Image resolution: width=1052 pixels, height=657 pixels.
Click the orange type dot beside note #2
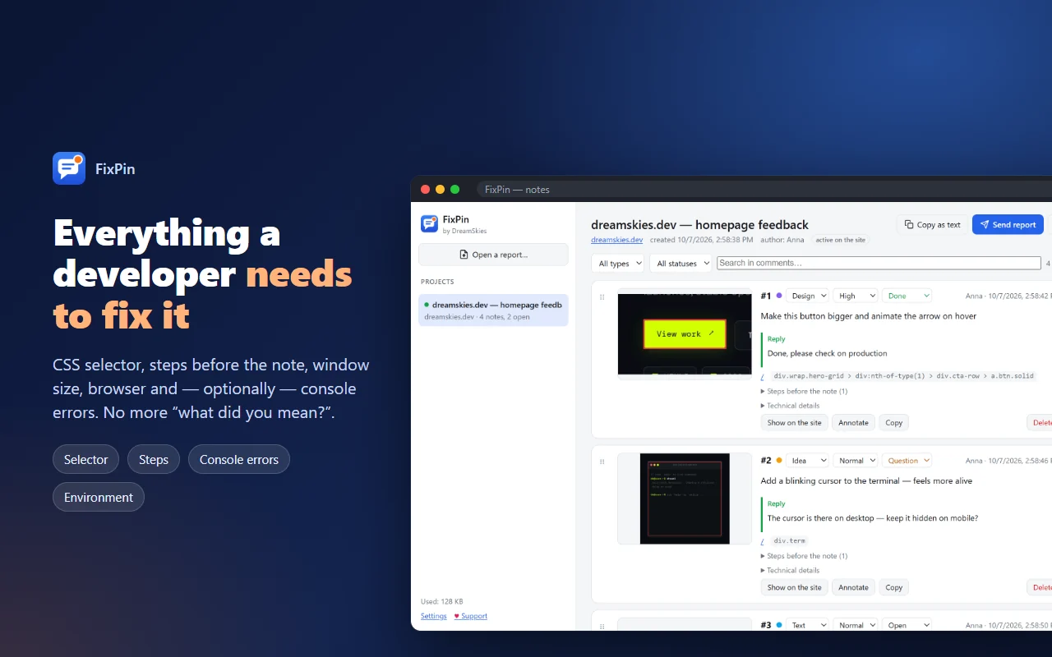(778, 461)
